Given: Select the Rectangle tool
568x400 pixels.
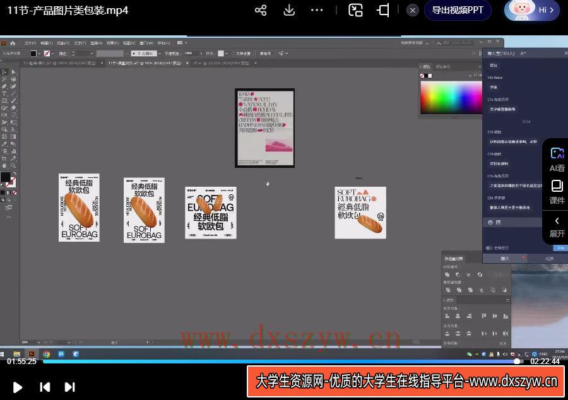Looking at the screenshot, I should (x=4, y=101).
